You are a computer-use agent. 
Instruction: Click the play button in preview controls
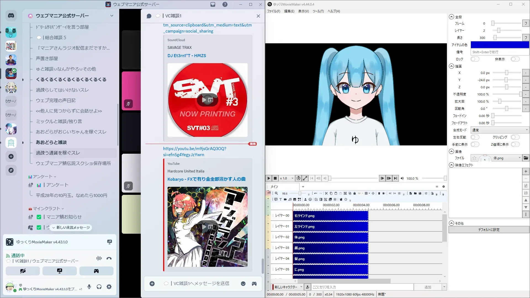coord(269,178)
